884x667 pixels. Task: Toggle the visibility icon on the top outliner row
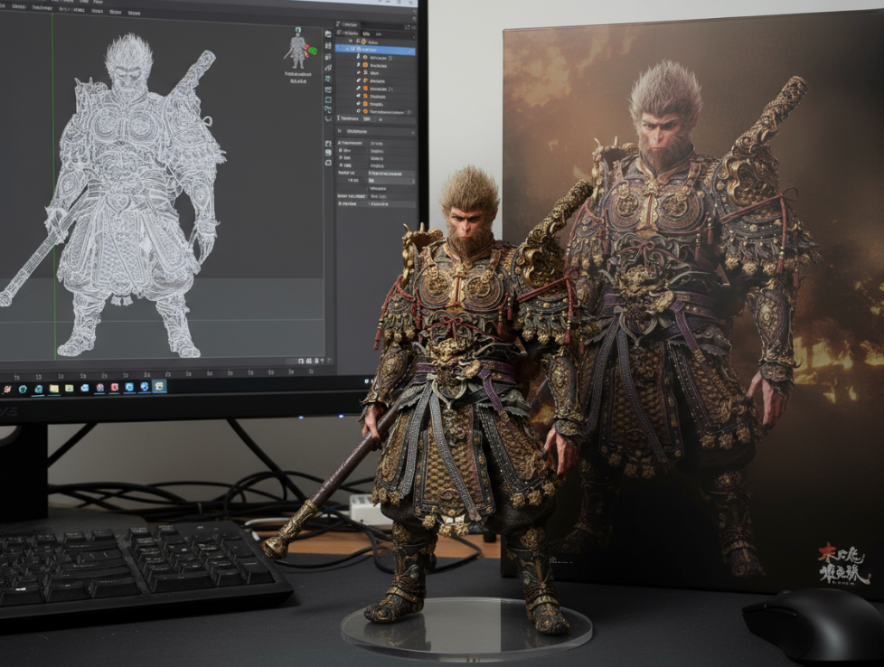409,42
